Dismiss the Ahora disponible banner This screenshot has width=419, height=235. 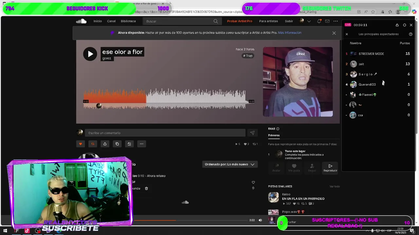click(x=334, y=33)
